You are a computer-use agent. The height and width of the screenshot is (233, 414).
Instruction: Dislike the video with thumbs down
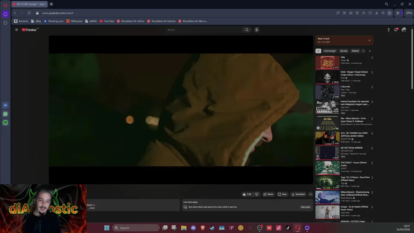tap(256, 194)
